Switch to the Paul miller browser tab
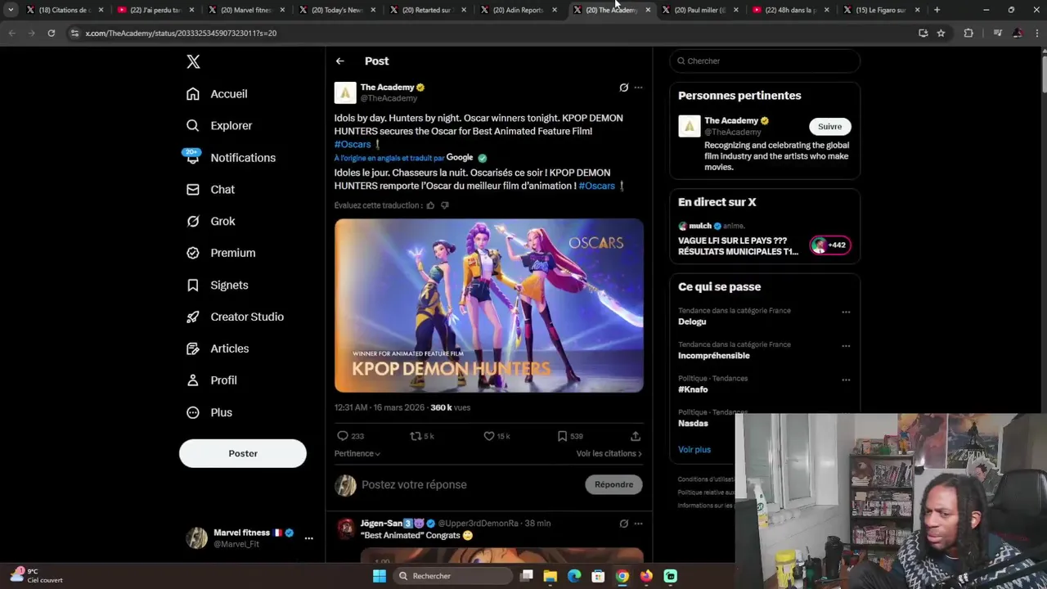 click(x=699, y=10)
